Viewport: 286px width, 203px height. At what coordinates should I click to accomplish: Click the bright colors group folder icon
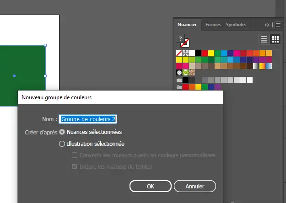(x=179, y=87)
